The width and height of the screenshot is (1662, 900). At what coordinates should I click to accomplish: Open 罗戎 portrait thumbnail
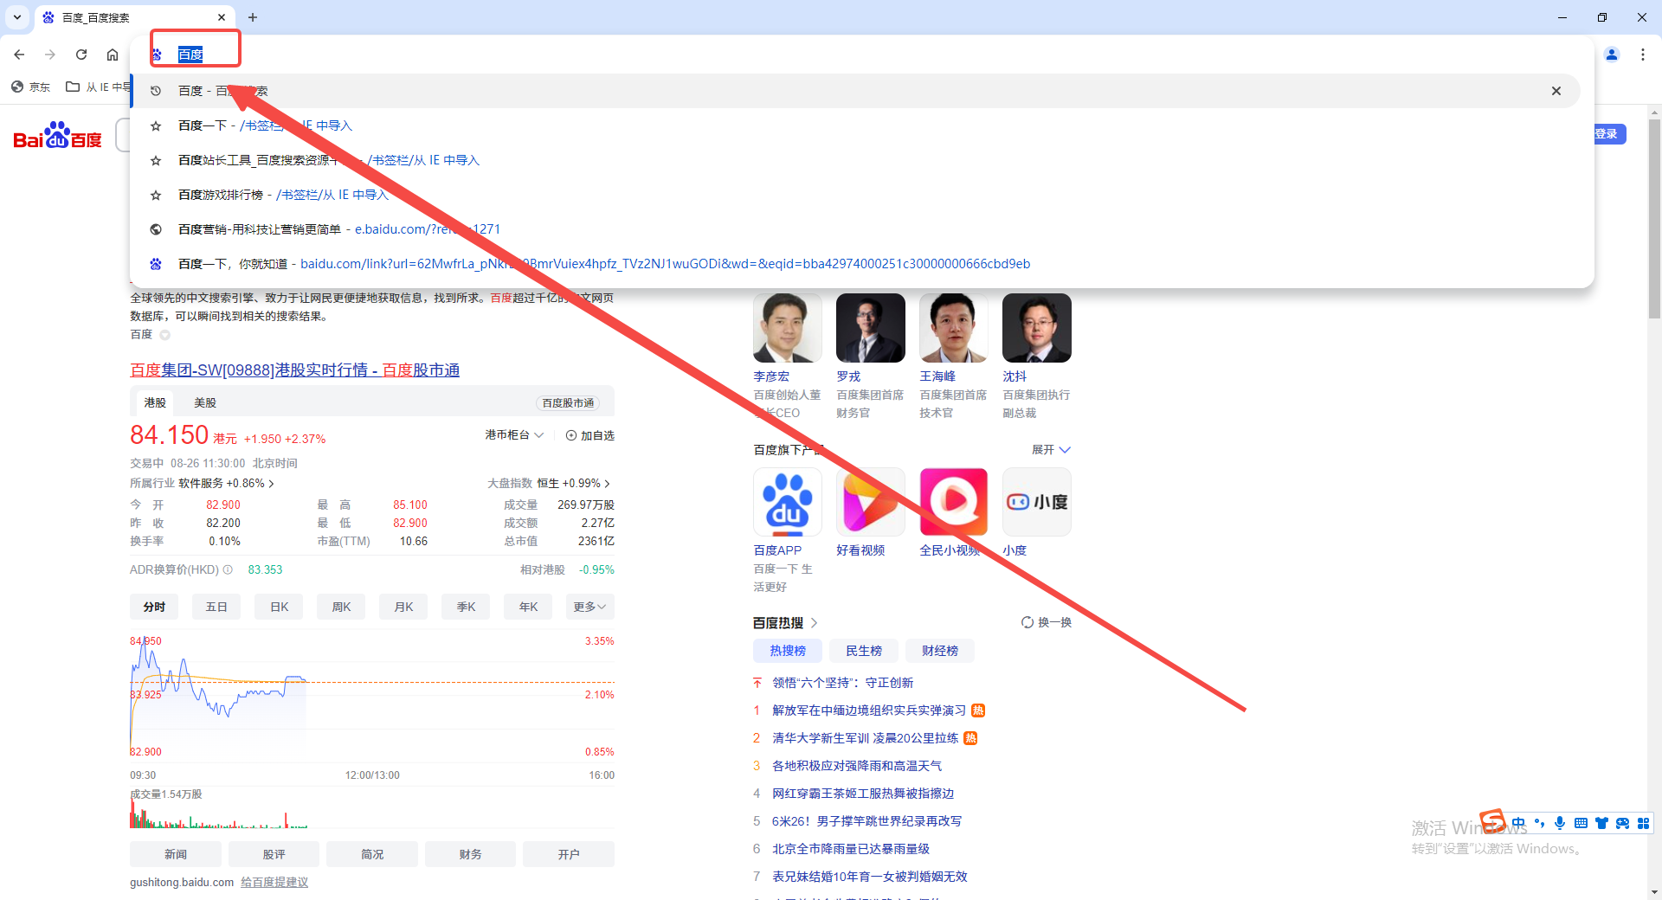(871, 327)
